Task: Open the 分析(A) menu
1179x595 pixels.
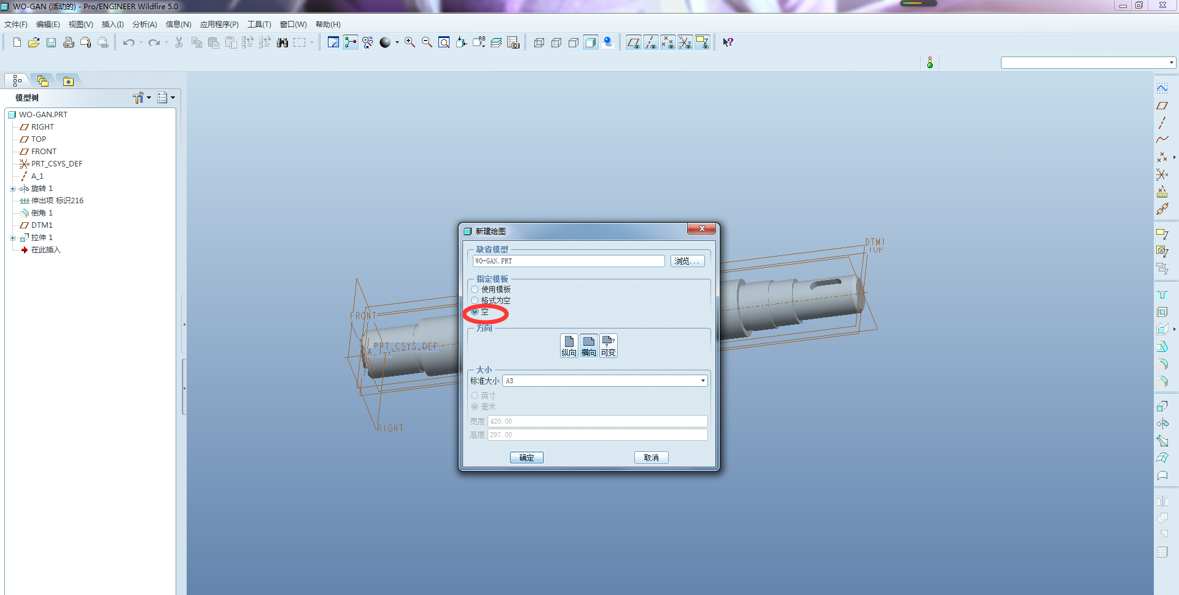Action: [144, 25]
